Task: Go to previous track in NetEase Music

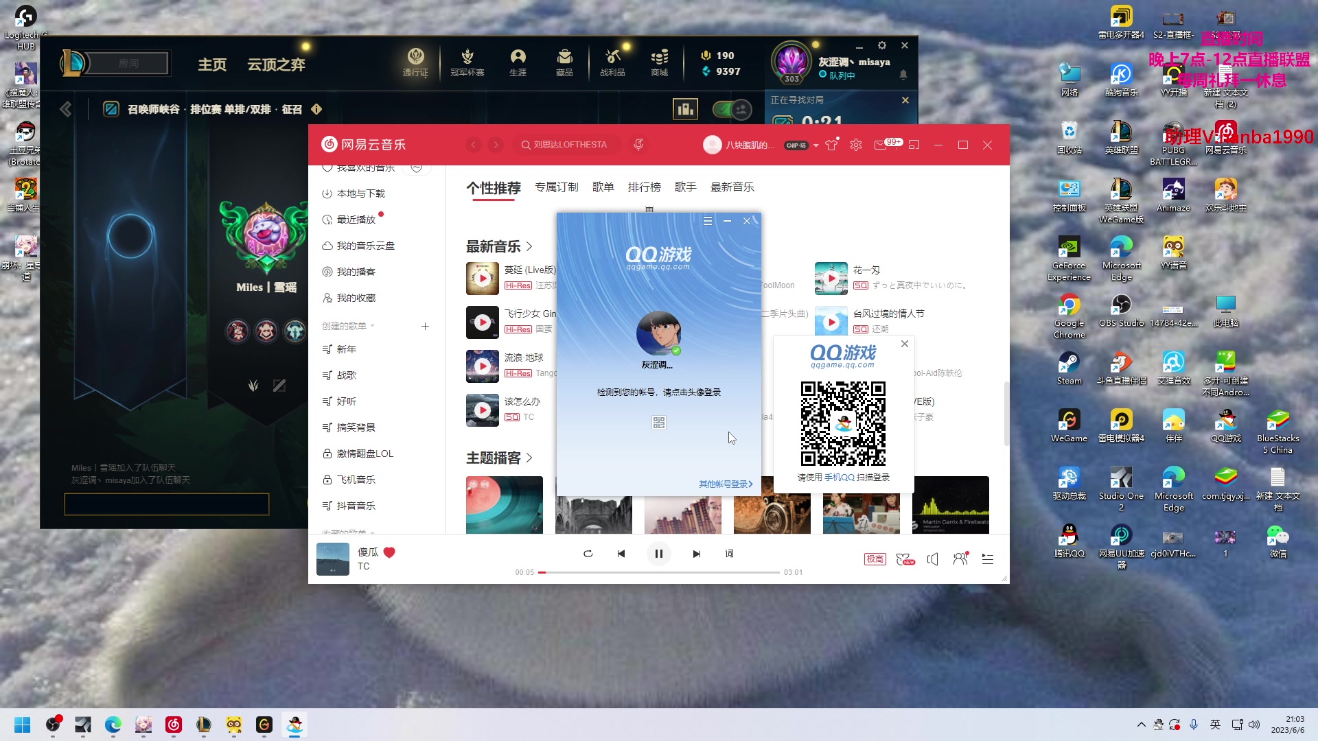Action: pos(621,554)
